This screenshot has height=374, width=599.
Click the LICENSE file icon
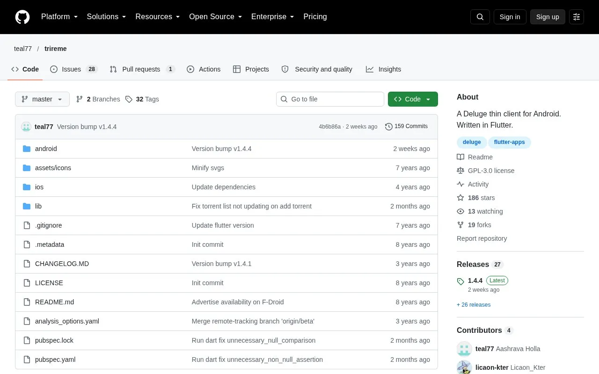[x=27, y=283]
